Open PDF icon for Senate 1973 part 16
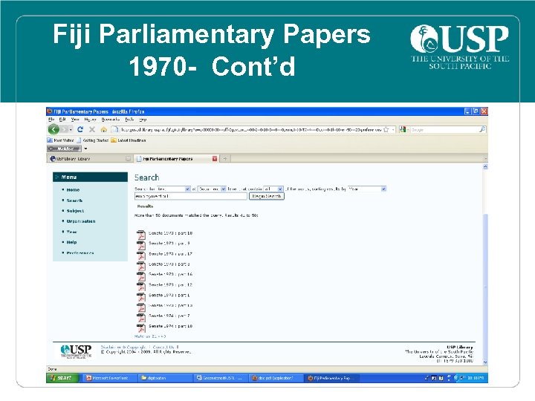Image resolution: width=535 pixels, height=401 pixels. pos(141,276)
